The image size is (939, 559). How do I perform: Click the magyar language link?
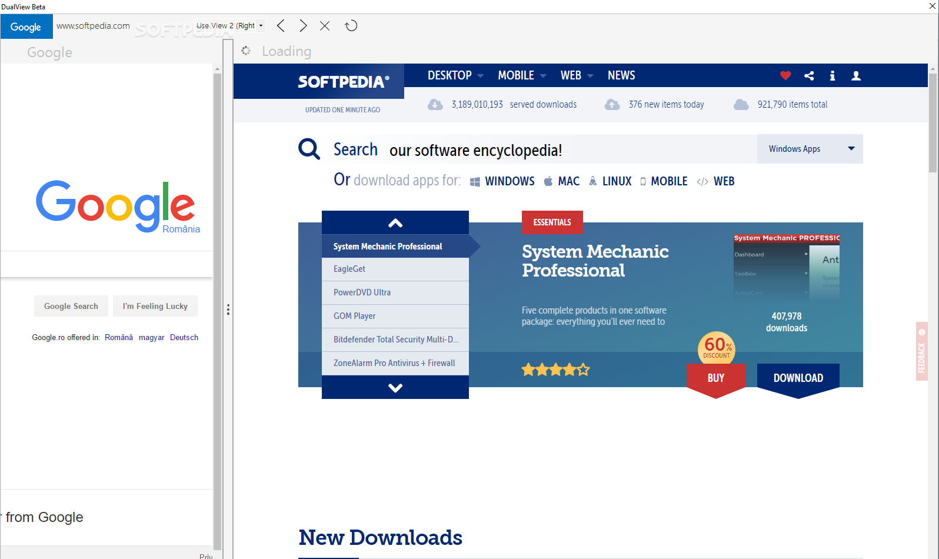152,337
